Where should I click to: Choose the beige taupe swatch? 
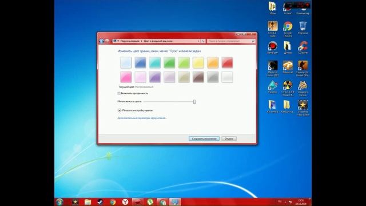tap(184, 77)
